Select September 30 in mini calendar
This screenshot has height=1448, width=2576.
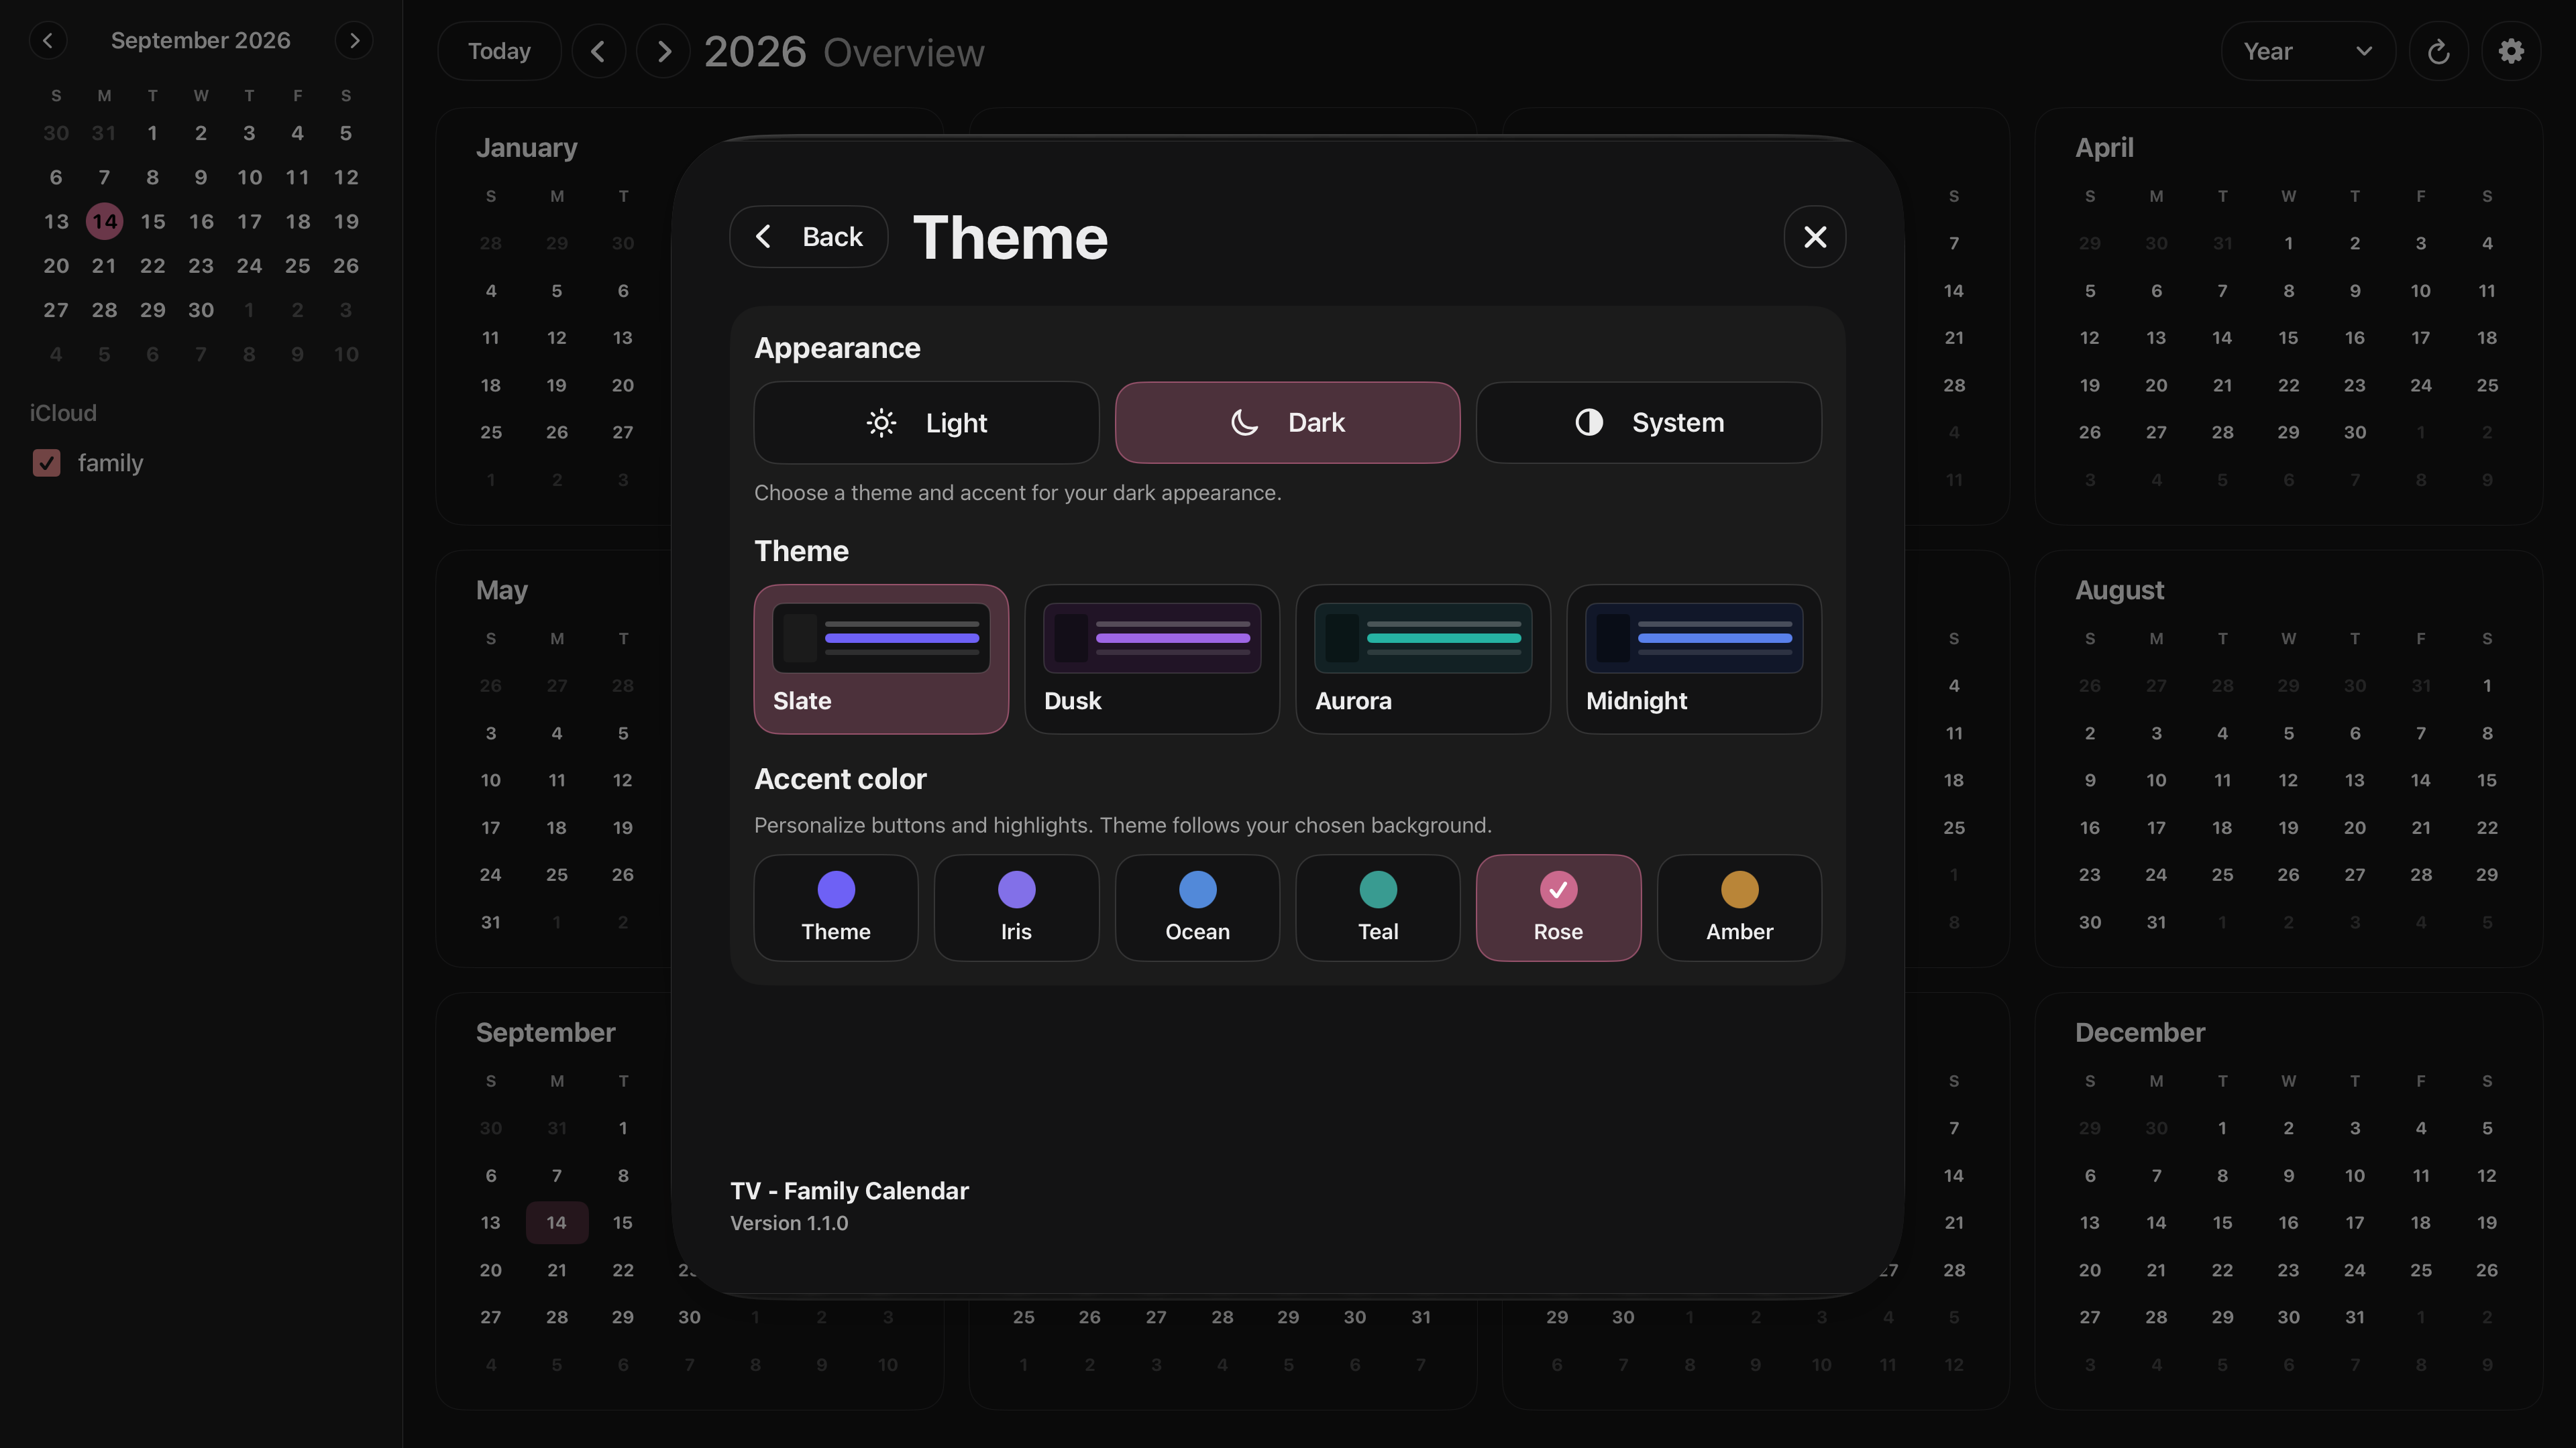[201, 310]
